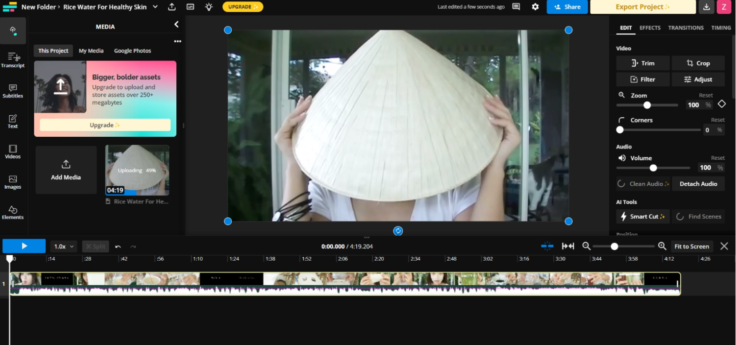Switch to the EDIT tab
The height and width of the screenshot is (345, 736).
626,28
